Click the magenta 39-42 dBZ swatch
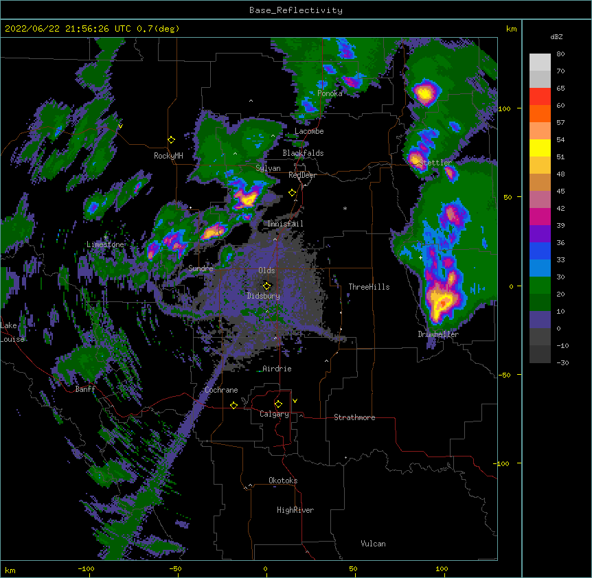The width and height of the screenshot is (592, 578). click(x=540, y=216)
